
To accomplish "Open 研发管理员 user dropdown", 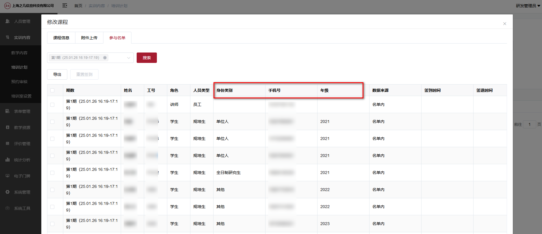I will (528, 6).
